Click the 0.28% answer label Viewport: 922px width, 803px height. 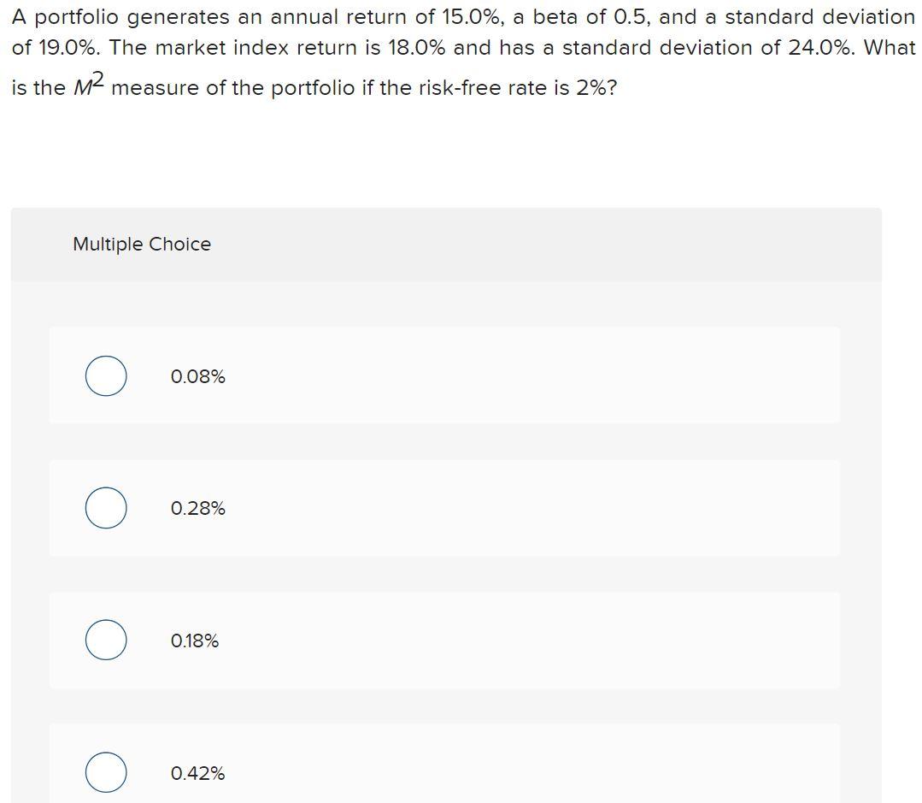pos(197,508)
